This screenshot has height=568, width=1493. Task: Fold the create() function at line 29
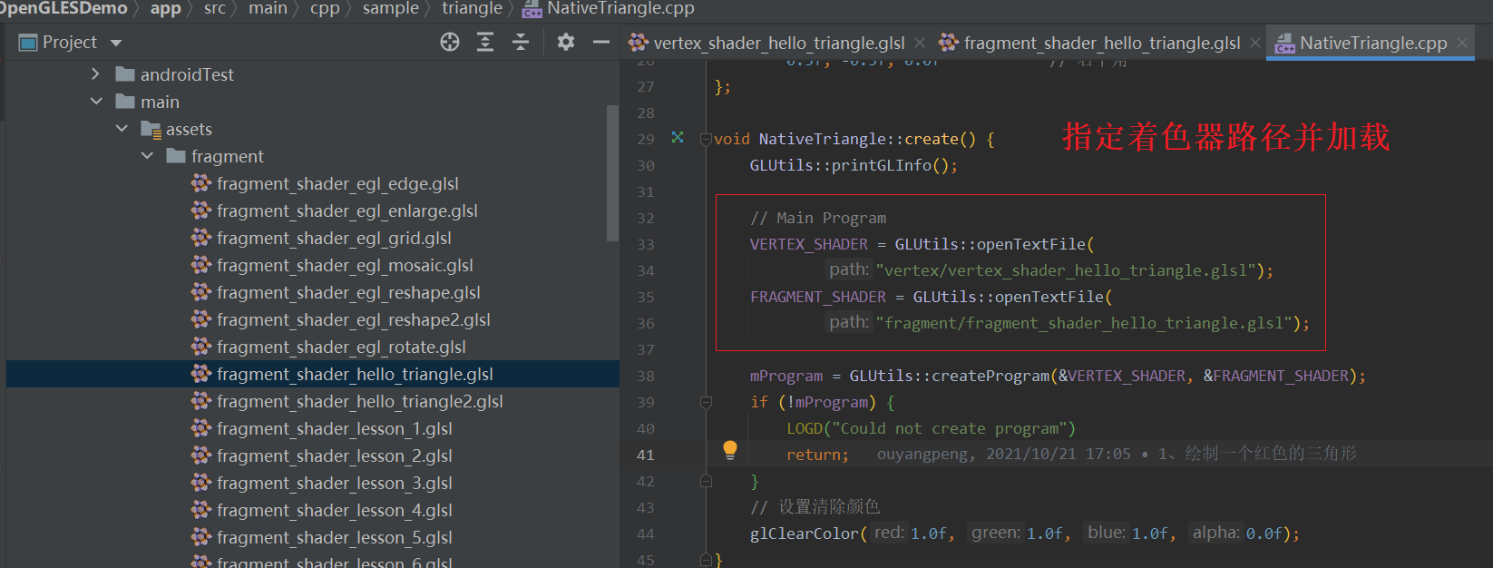pyautogui.click(x=706, y=140)
